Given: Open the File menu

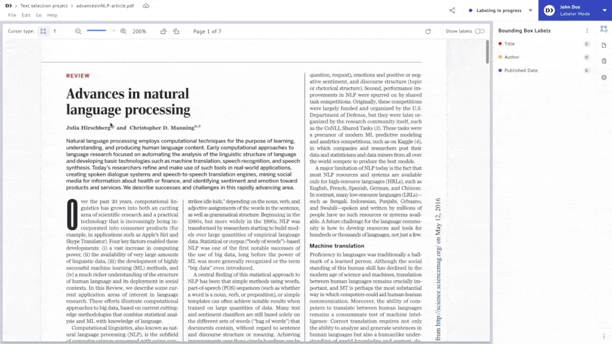Looking at the screenshot, I should click(12, 15).
